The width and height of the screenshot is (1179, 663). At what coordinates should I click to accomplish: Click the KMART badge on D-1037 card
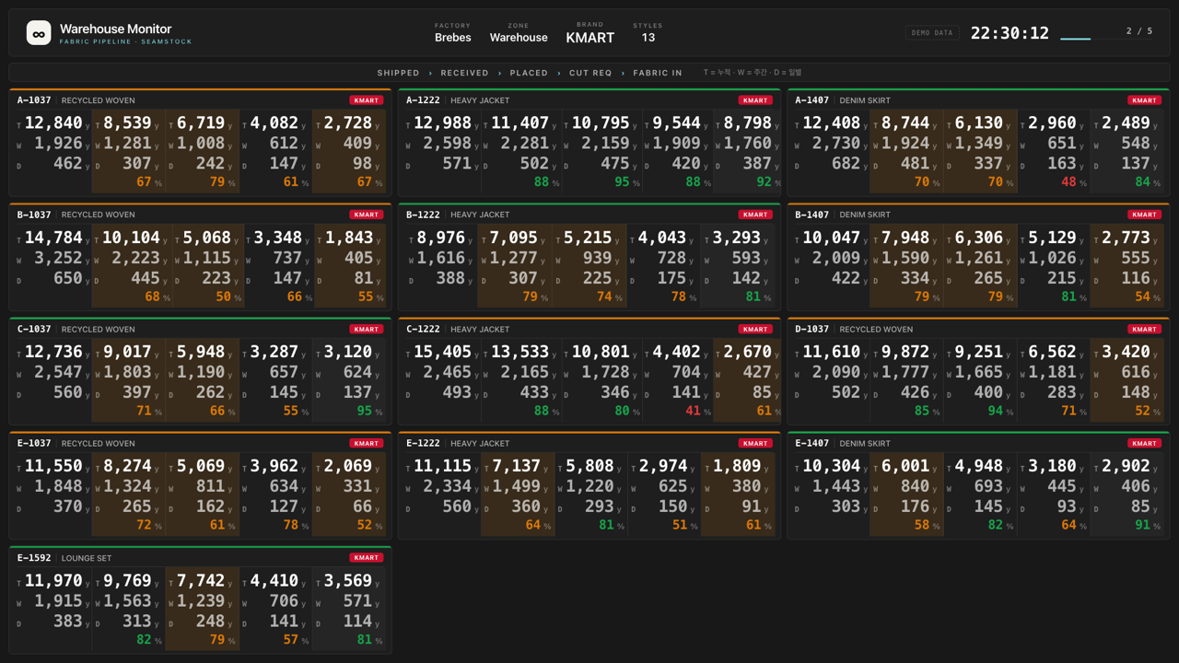(x=1144, y=329)
